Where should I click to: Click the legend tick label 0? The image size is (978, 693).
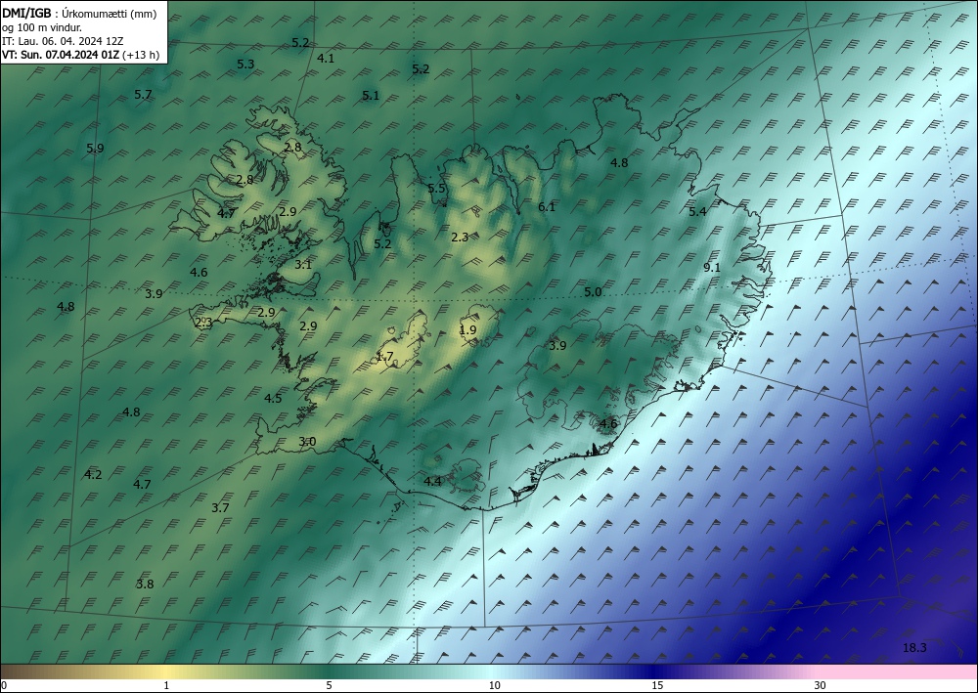click(x=4, y=685)
